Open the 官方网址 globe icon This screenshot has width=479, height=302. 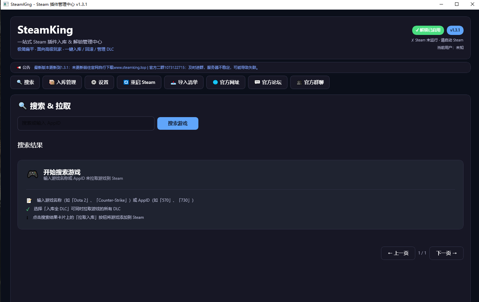(216, 82)
